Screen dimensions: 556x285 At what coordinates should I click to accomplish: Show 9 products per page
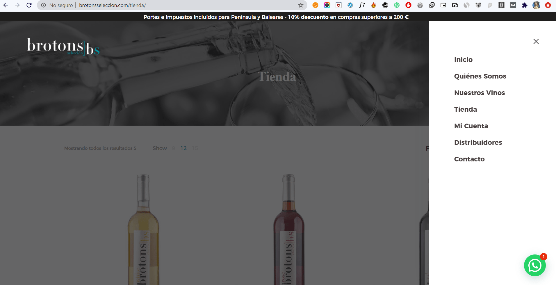pos(174,148)
